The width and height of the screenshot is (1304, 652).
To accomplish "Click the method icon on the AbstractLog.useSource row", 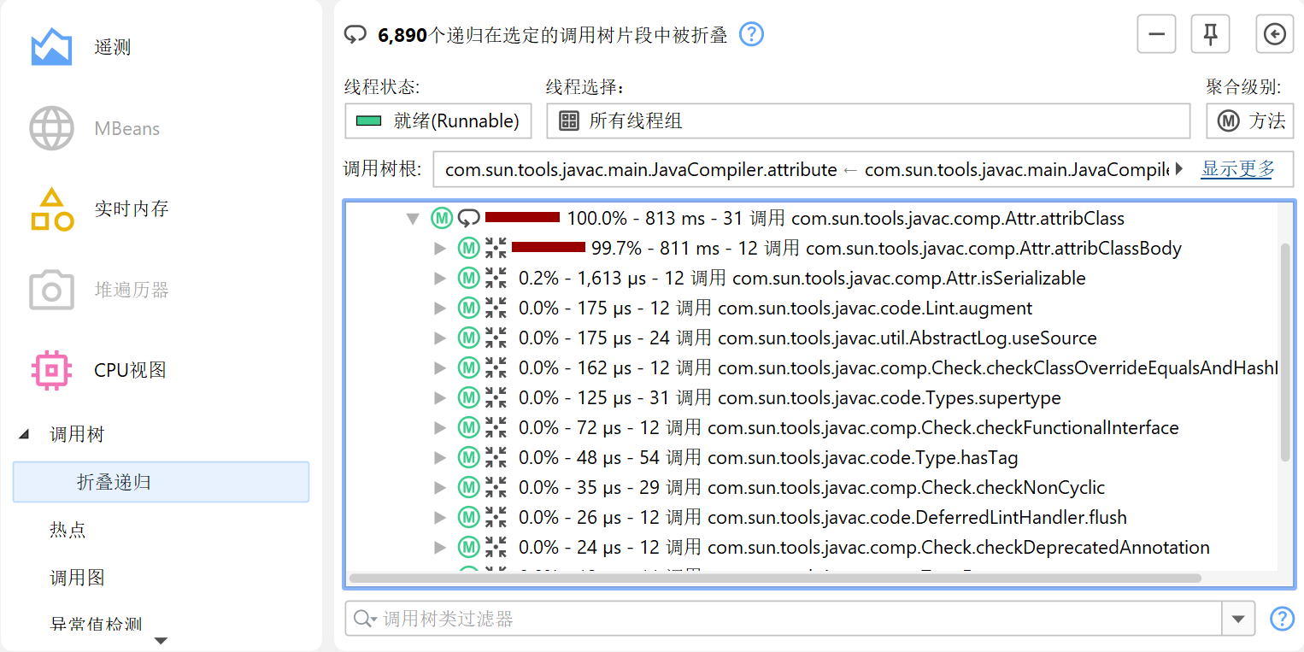I will 468,338.
